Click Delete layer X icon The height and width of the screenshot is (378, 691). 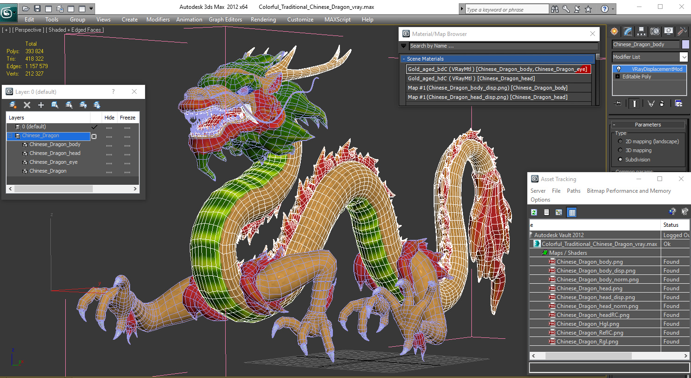[27, 105]
